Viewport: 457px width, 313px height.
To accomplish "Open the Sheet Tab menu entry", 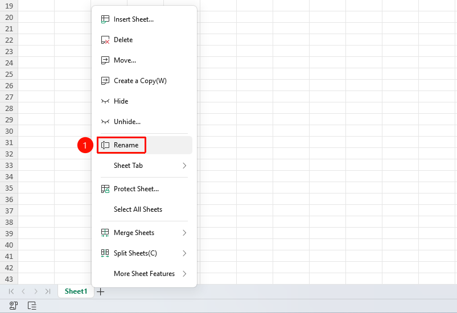I will 144,166.
